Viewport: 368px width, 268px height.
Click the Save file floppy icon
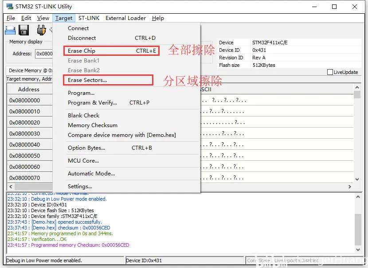[23, 30]
